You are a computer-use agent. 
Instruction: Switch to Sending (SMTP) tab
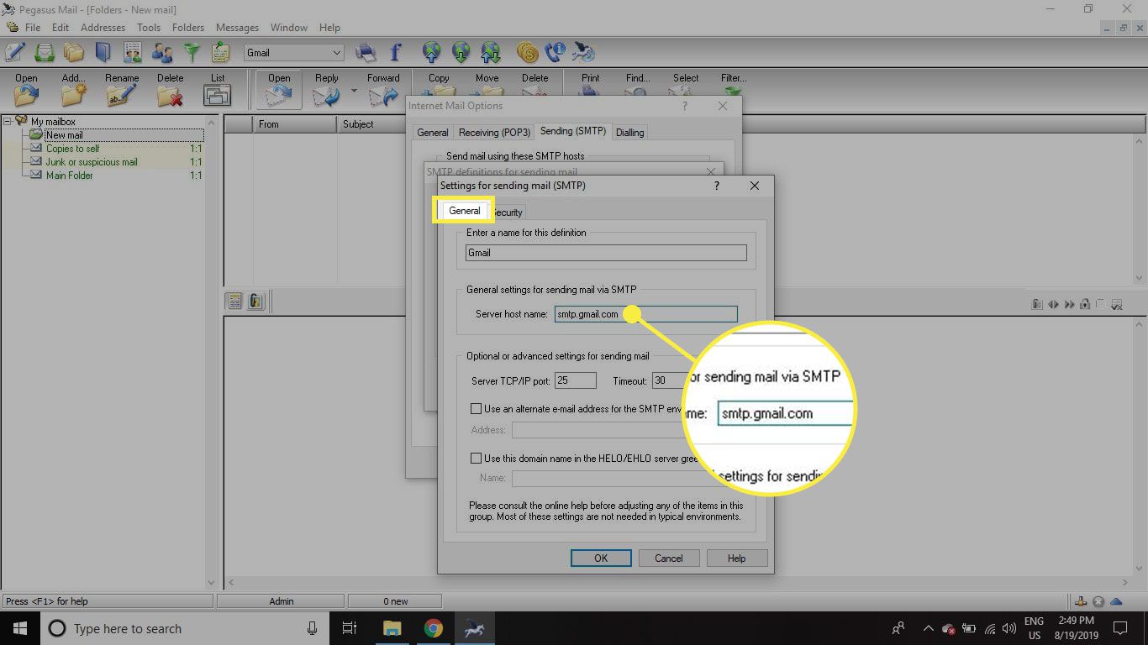[x=572, y=131]
